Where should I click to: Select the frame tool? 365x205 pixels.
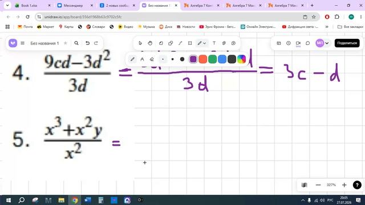[190, 43]
